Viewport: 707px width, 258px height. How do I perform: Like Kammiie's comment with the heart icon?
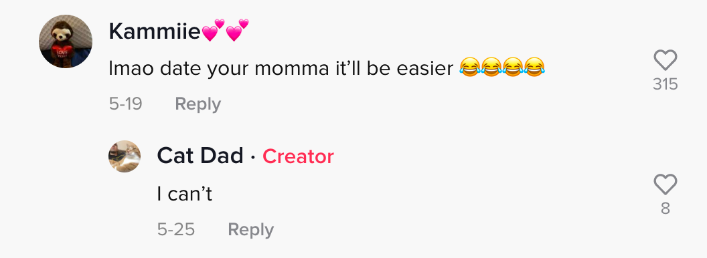(665, 60)
